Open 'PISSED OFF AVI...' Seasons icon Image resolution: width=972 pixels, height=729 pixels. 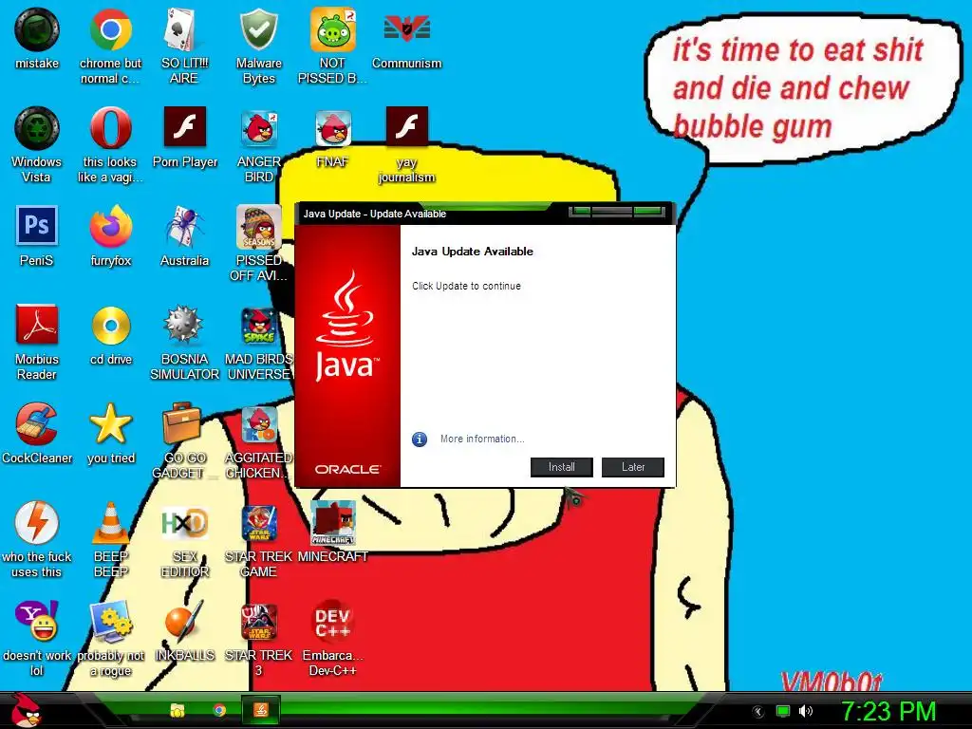tap(258, 243)
